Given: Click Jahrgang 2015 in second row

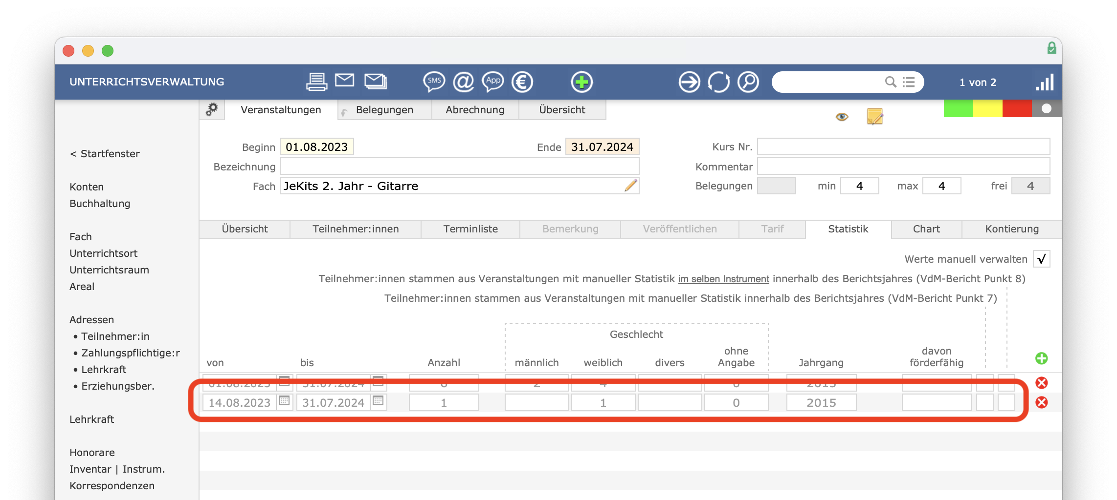Looking at the screenshot, I should pyautogui.click(x=821, y=403).
